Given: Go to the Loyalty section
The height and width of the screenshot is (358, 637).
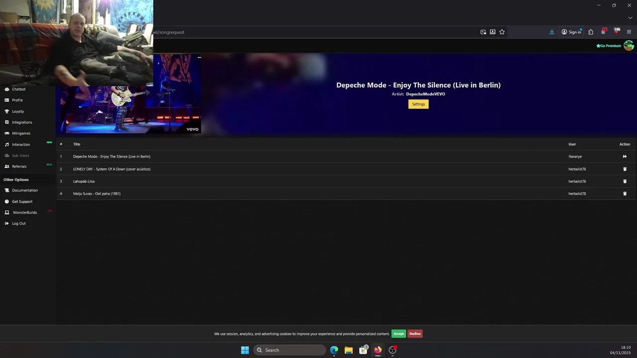Looking at the screenshot, I should [x=18, y=111].
